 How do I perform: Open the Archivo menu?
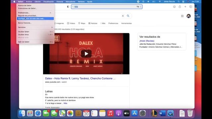(x=29, y=2)
